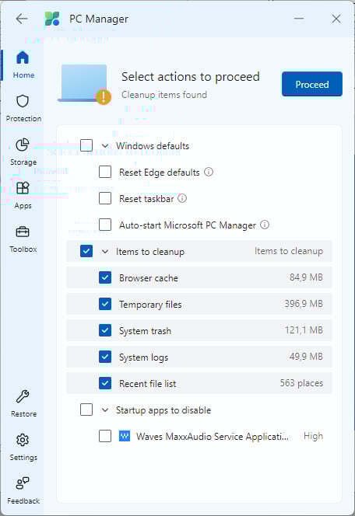Click the High impact label
Image resolution: width=355 pixels, height=516 pixels.
tap(313, 436)
